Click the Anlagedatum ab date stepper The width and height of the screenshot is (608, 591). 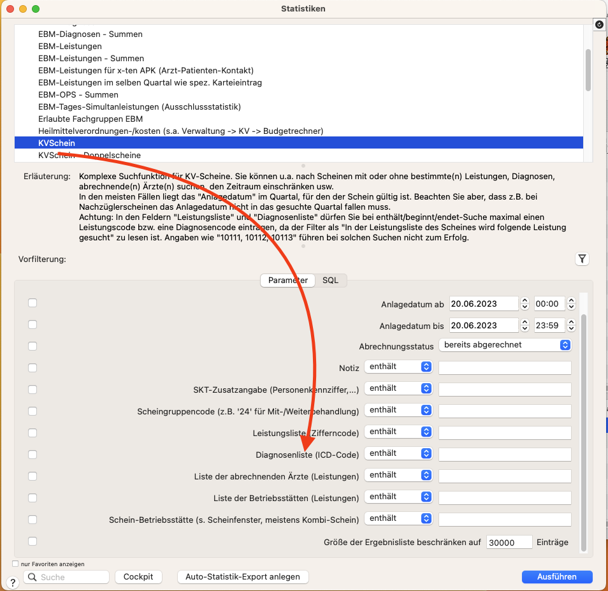[x=525, y=303]
